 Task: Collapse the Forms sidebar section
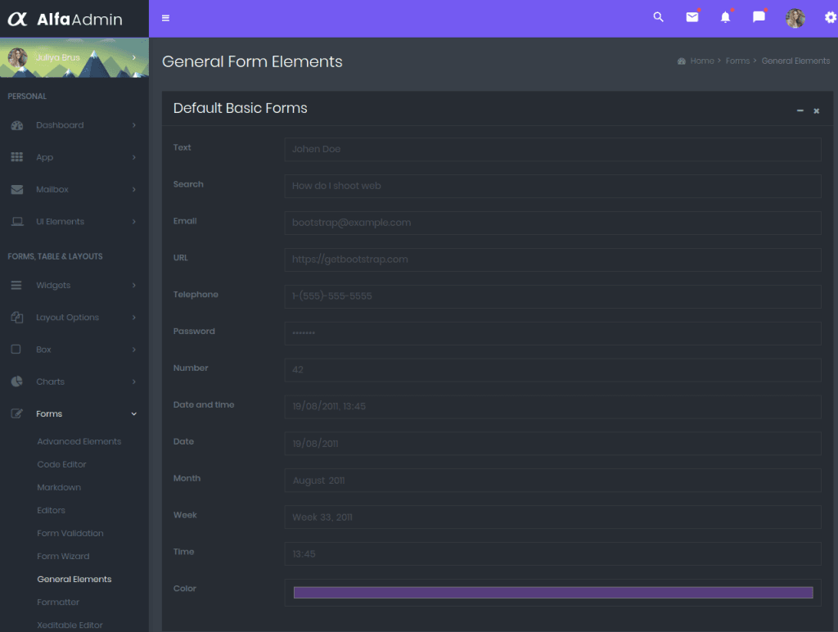click(74, 414)
